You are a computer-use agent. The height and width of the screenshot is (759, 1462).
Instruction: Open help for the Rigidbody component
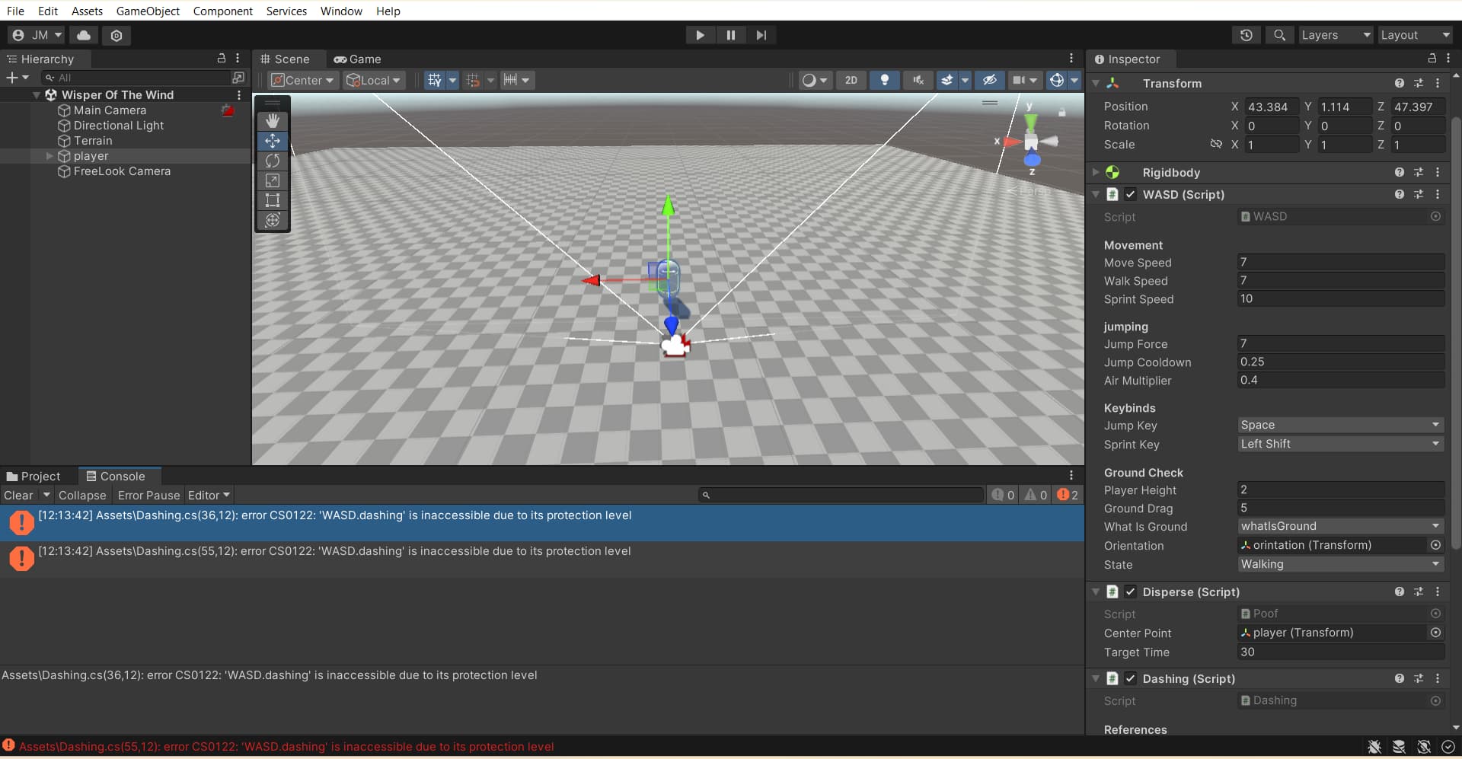[1399, 172]
